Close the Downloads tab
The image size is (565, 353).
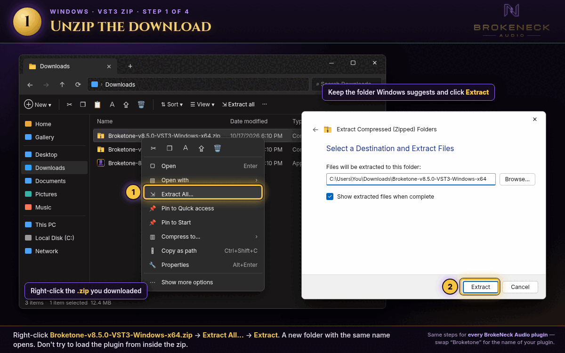coord(109,66)
